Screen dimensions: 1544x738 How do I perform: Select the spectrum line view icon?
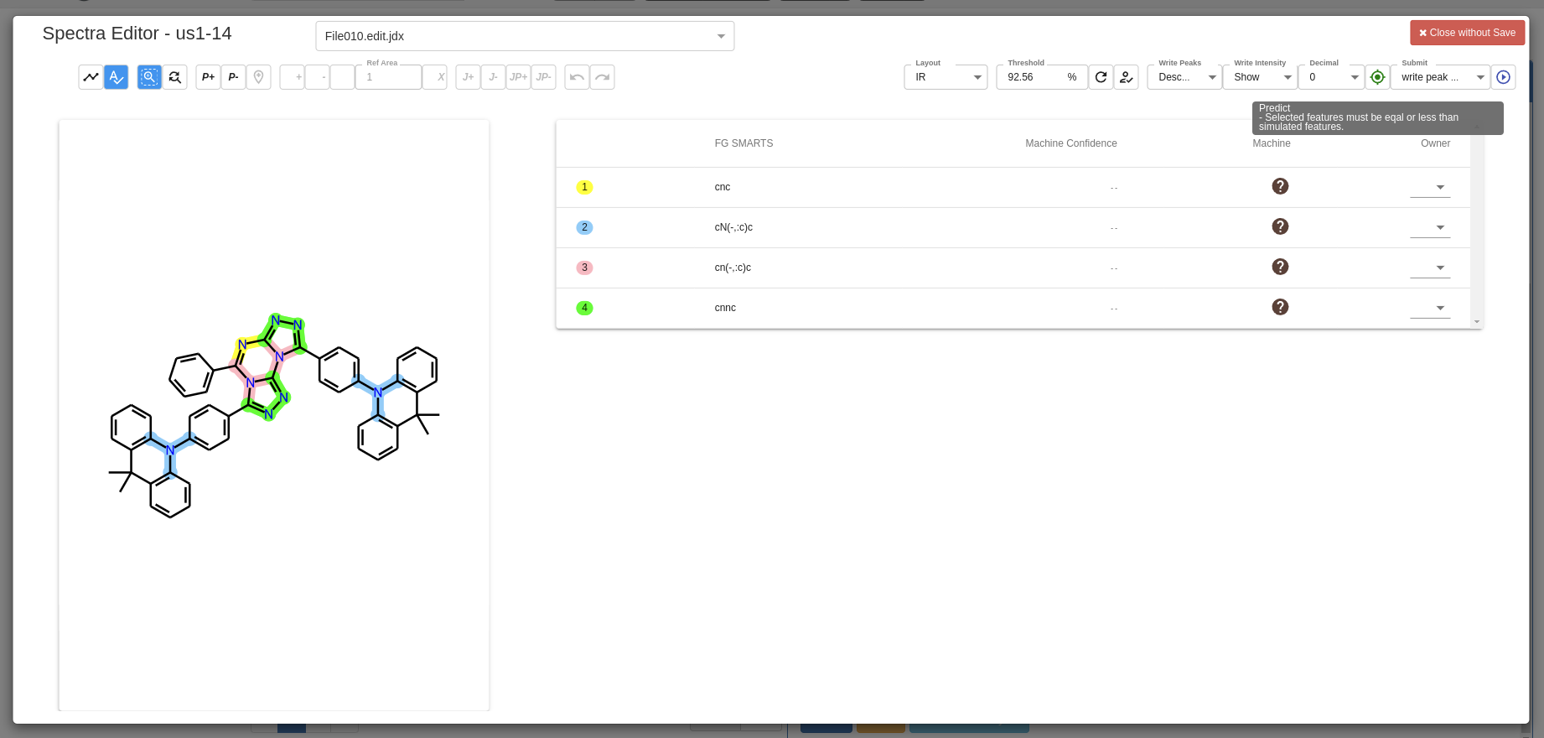pos(91,77)
